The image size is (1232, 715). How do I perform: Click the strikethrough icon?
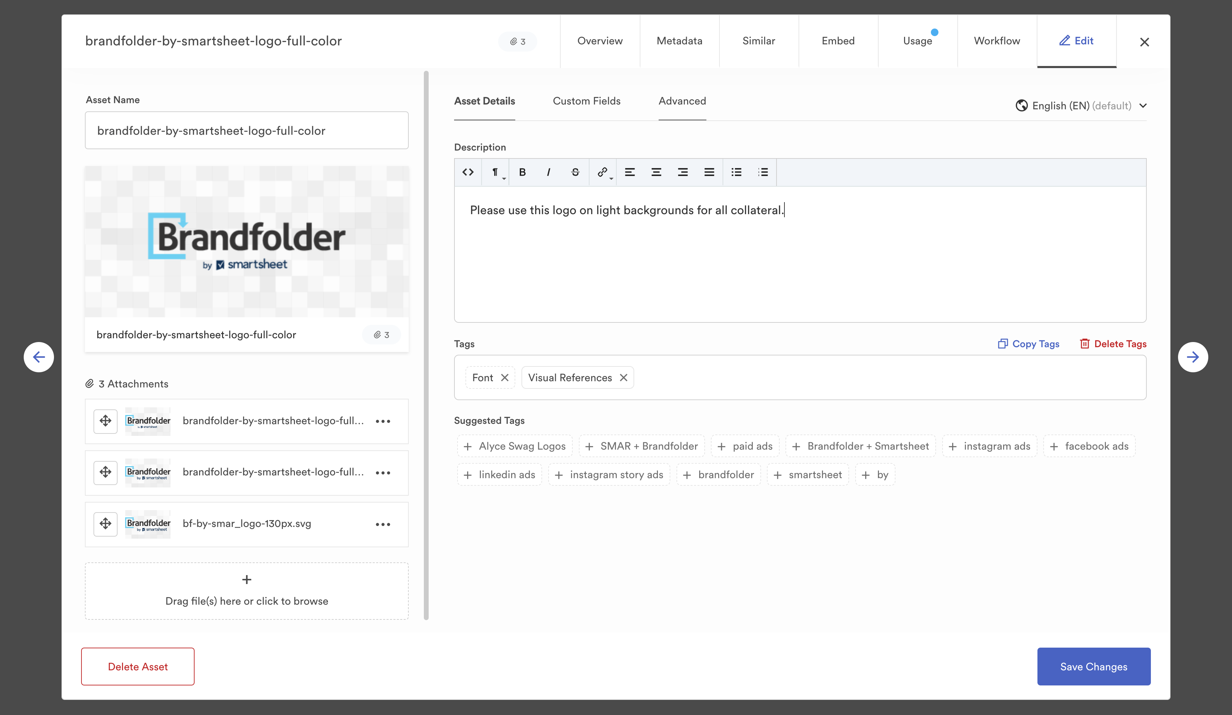[575, 172]
